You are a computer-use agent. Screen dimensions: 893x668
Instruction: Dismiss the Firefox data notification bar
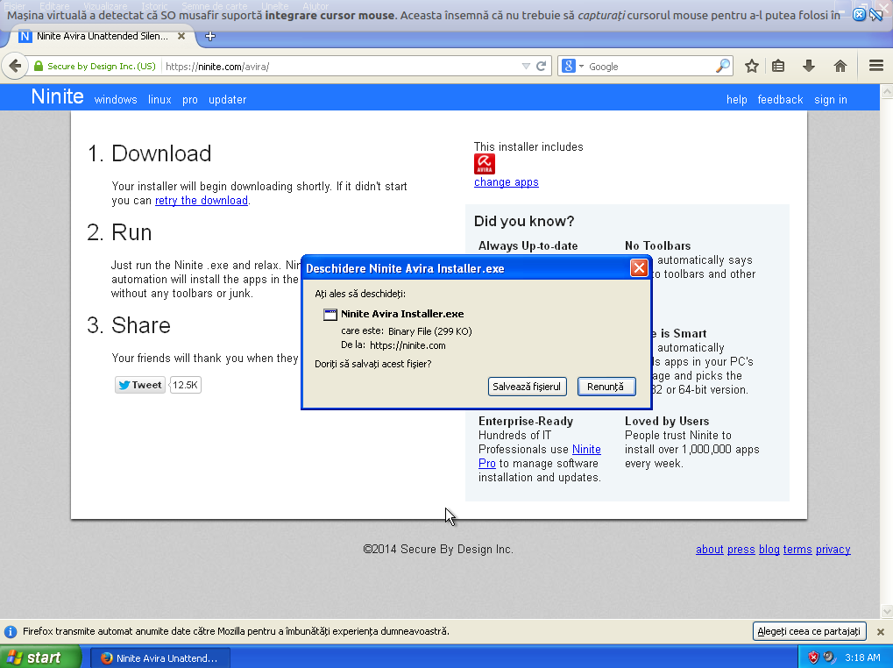[881, 631]
